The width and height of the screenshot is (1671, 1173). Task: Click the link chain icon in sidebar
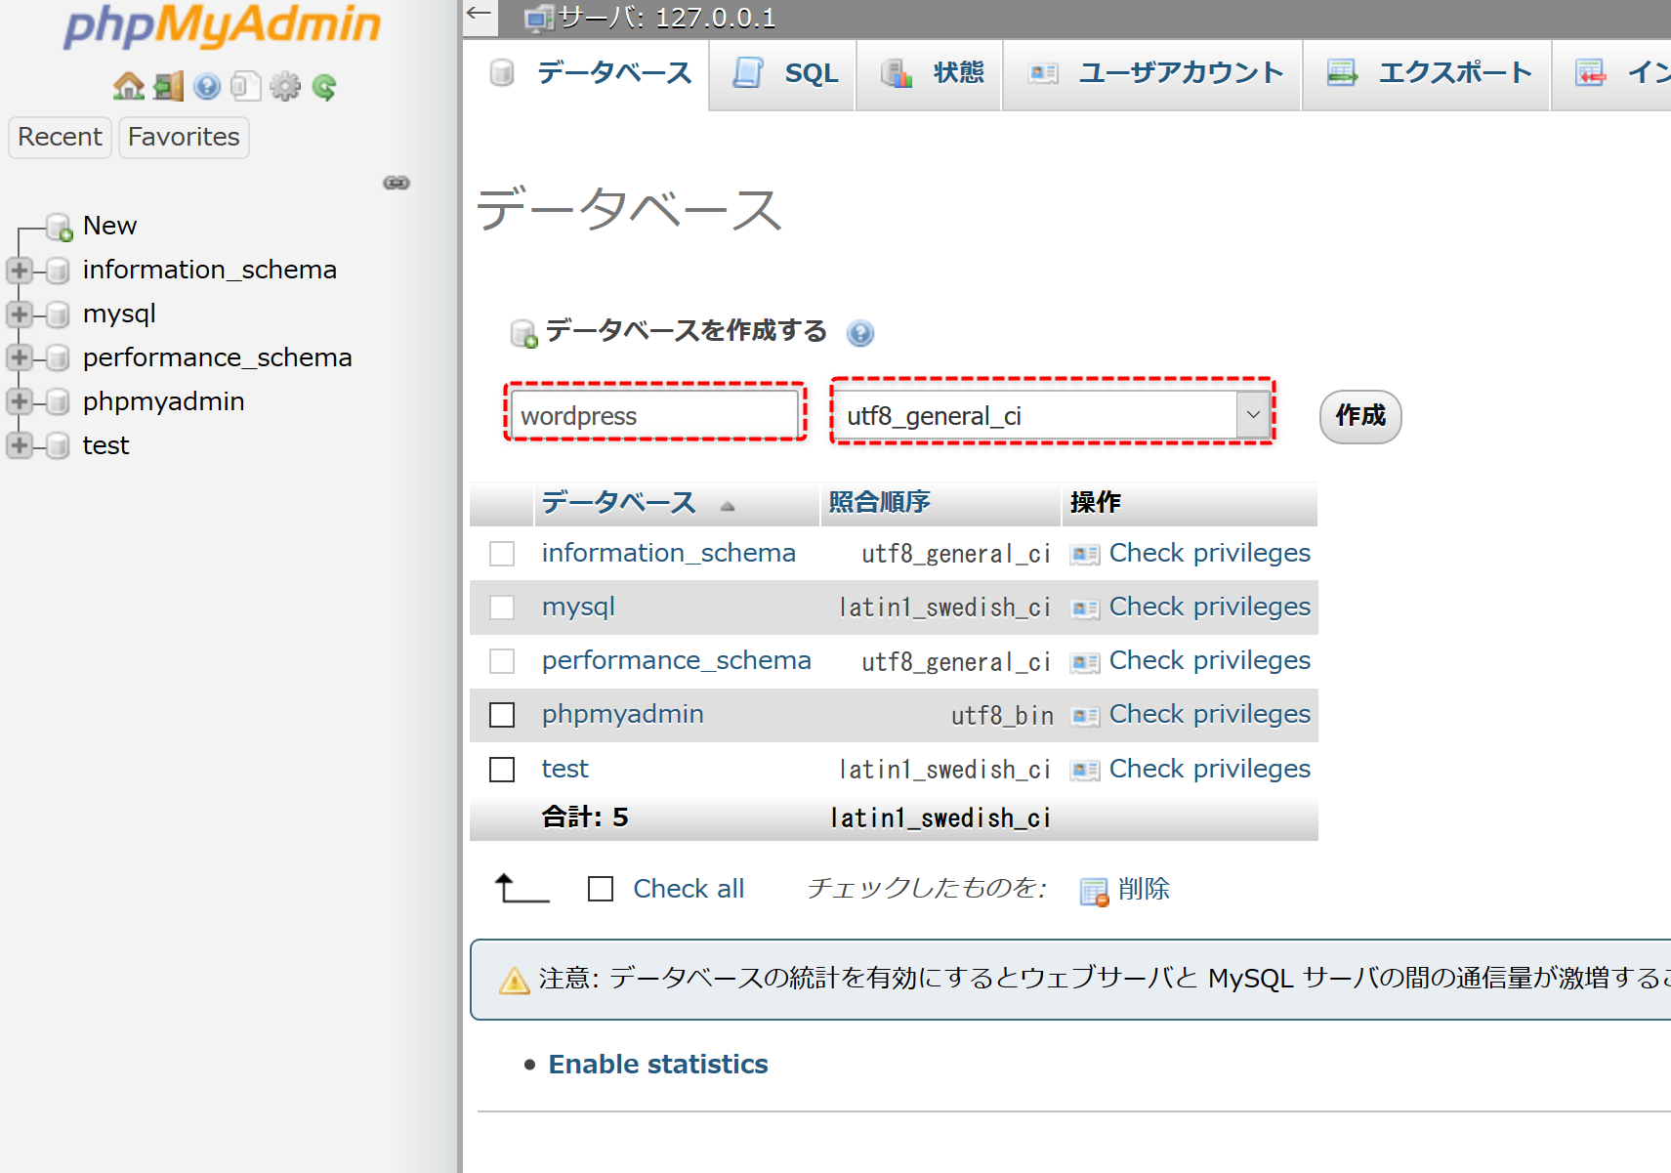tap(397, 183)
